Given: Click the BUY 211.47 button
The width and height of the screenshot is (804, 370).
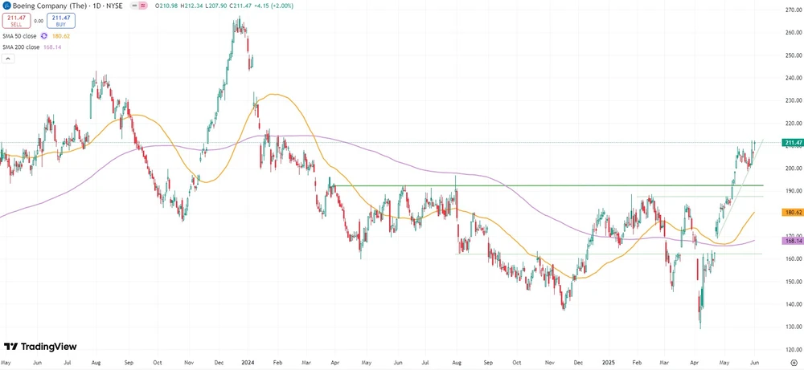Looking at the screenshot, I should (61, 21).
